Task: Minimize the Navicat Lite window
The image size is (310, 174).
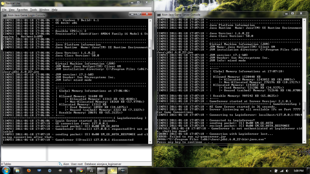Action: pos(133,3)
